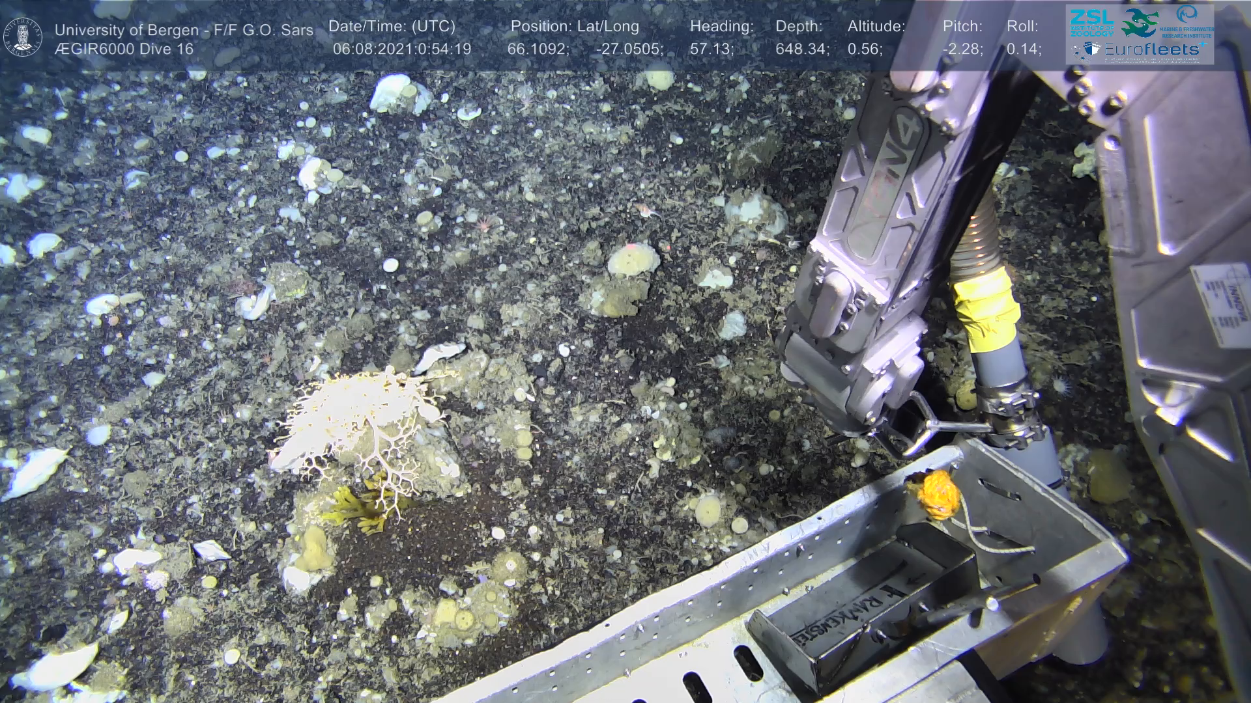Click the Marine & Freshwater Research Institute logo
The width and height of the screenshot is (1251, 703).
(x=1187, y=21)
